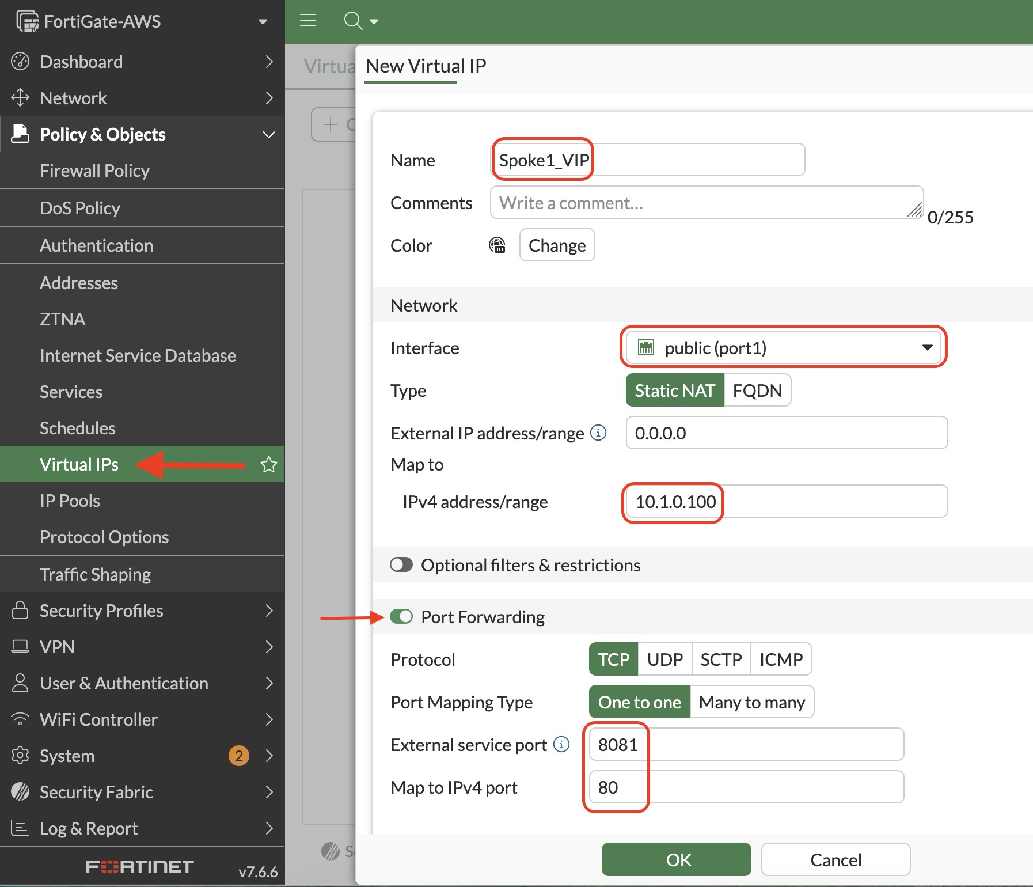Click the External IP address field 0.0.0.0

(x=787, y=433)
